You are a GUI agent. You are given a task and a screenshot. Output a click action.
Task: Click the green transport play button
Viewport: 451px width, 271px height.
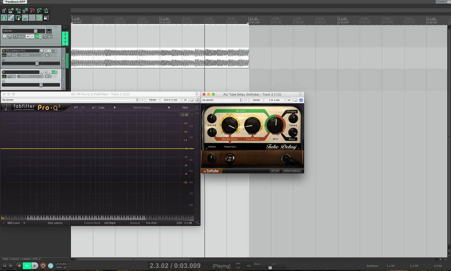point(27,266)
